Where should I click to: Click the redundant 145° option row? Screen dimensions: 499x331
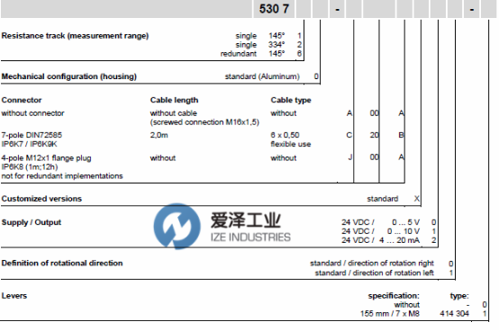click(x=261, y=53)
